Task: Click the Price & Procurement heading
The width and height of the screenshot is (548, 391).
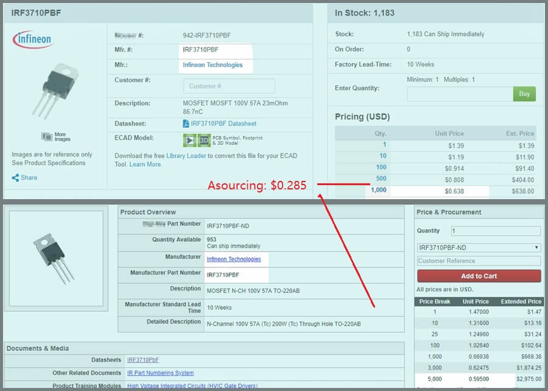Action: 449,212
